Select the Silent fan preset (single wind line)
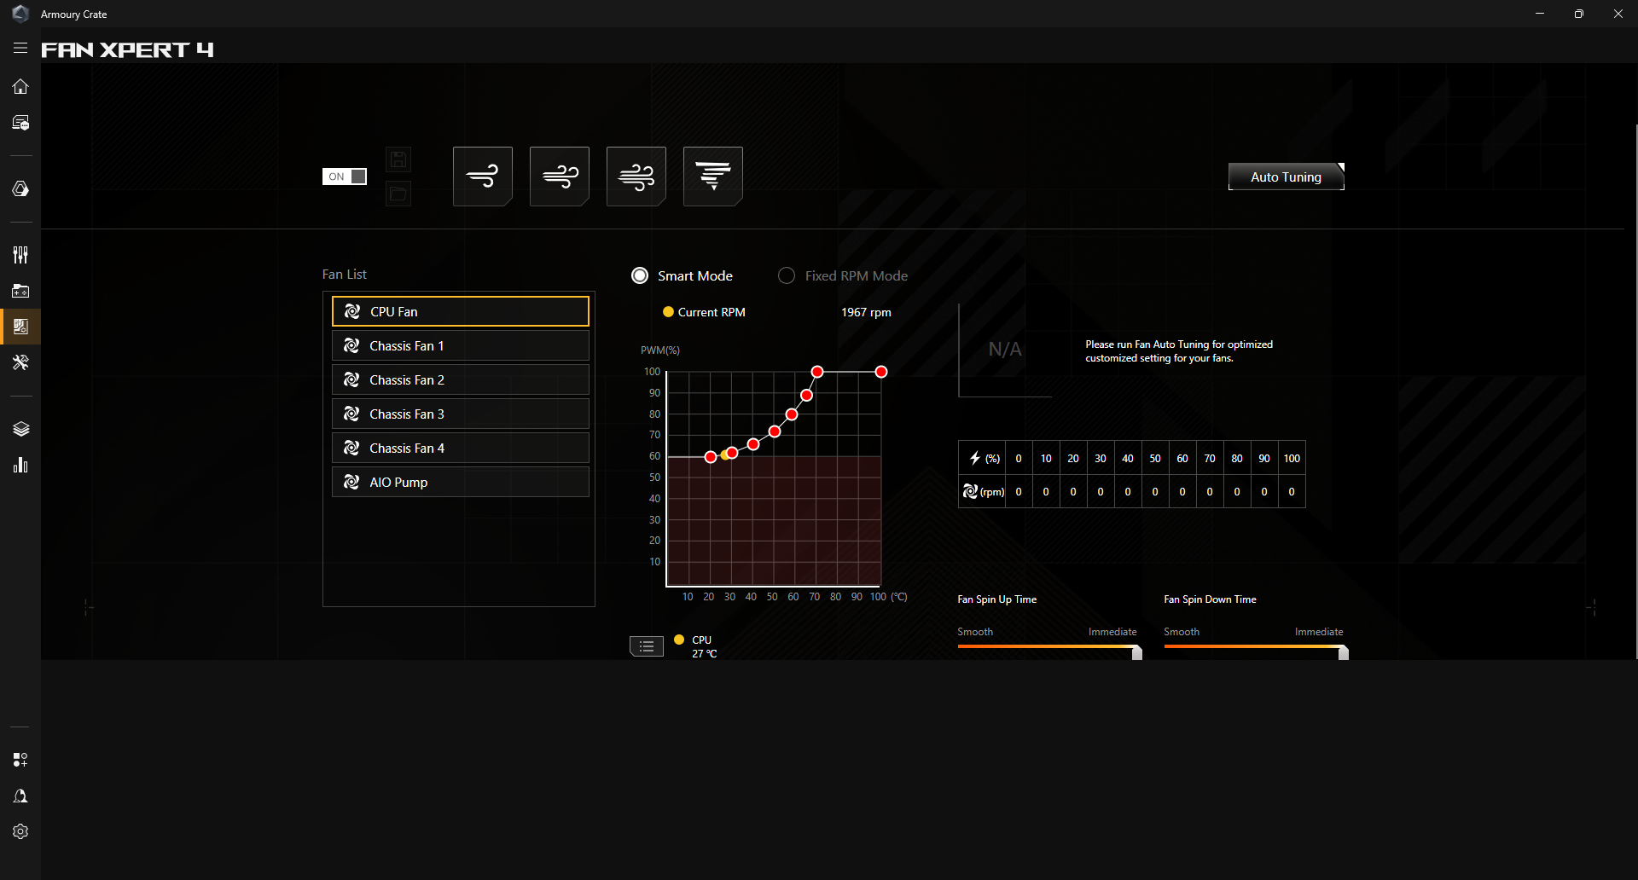 point(483,177)
